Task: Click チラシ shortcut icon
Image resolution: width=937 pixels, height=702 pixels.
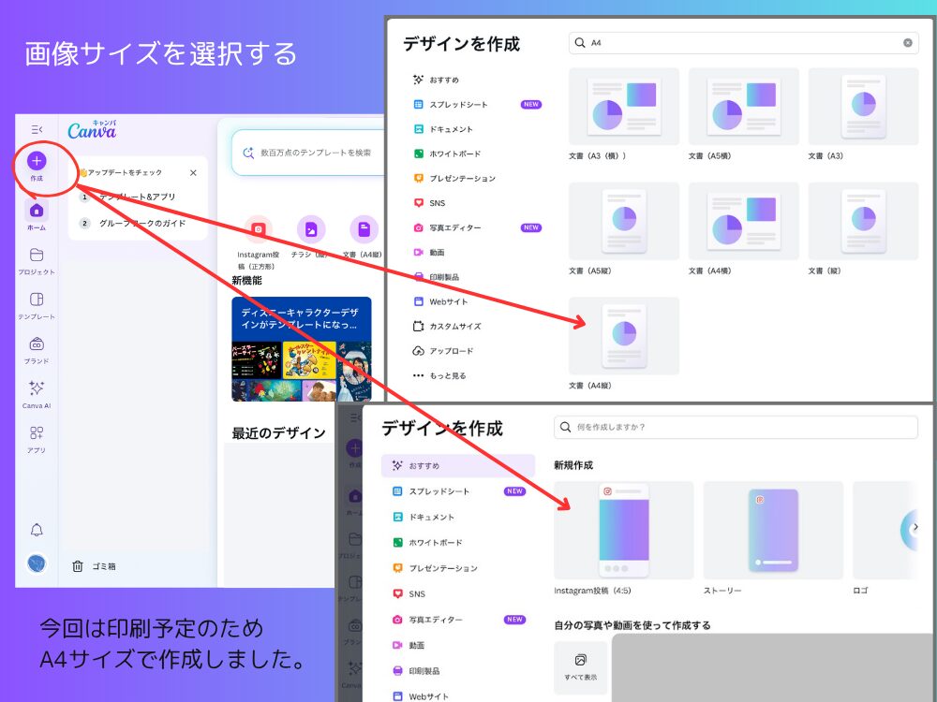Action: [x=311, y=229]
